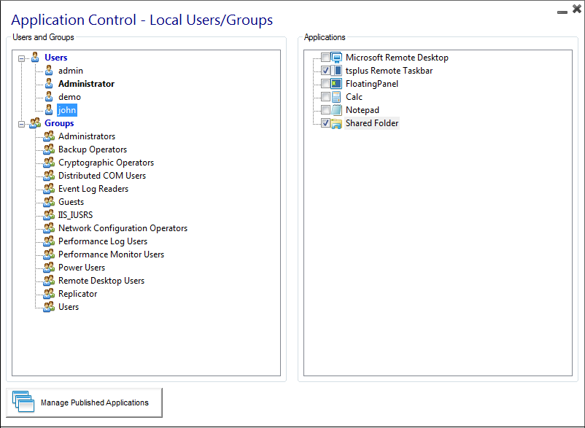The width and height of the screenshot is (585, 428).
Task: Click the tsplus Remote Taskbar icon
Action: tap(336, 71)
